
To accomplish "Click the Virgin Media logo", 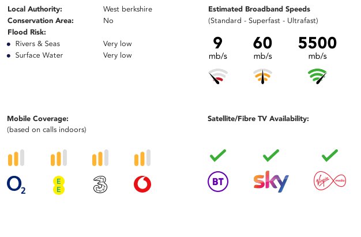I will pos(330,180).
